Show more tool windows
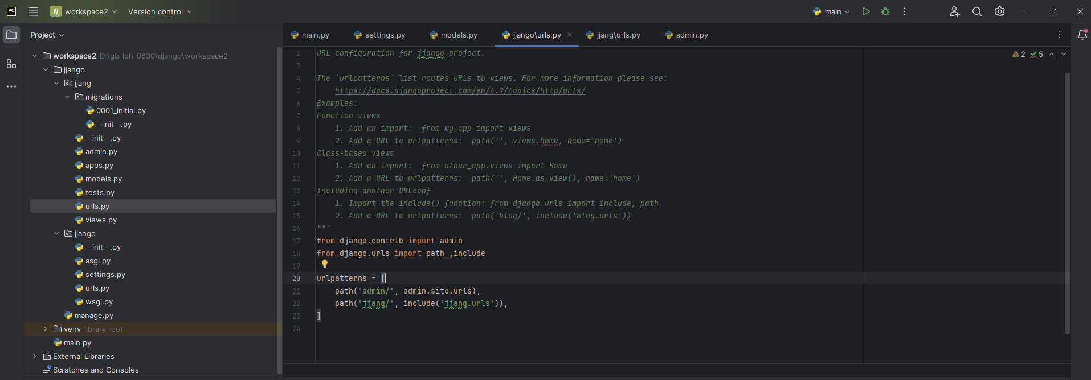The width and height of the screenshot is (1091, 380). click(x=11, y=86)
